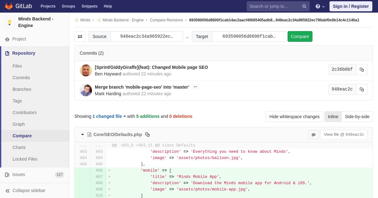Image resolution: width=378 pixels, height=198 pixels.
Task: Open Graph in the sidebar
Action: tap(19, 124)
